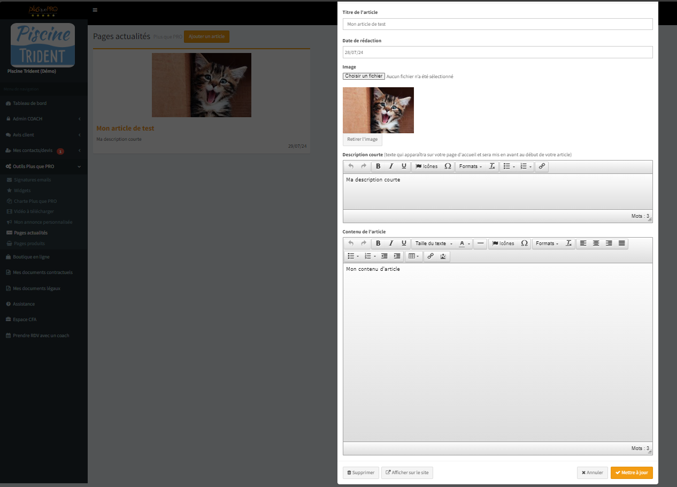Screen dimensions: 677x487
Task: Insert special character in Description courte editor
Action: click(448, 166)
